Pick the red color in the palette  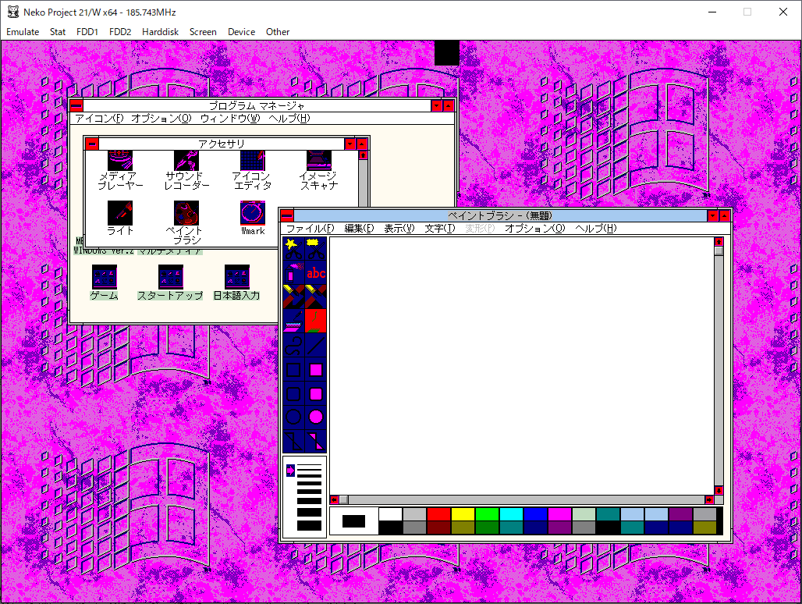[x=439, y=514]
